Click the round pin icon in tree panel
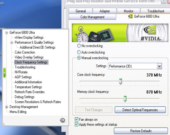The width and height of the screenshot is (170, 135). point(62,120)
